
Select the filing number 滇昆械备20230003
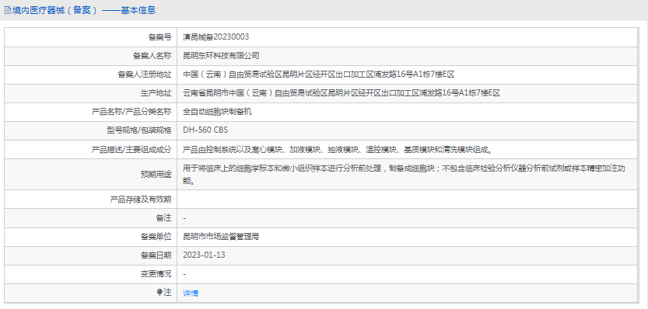[x=215, y=37]
